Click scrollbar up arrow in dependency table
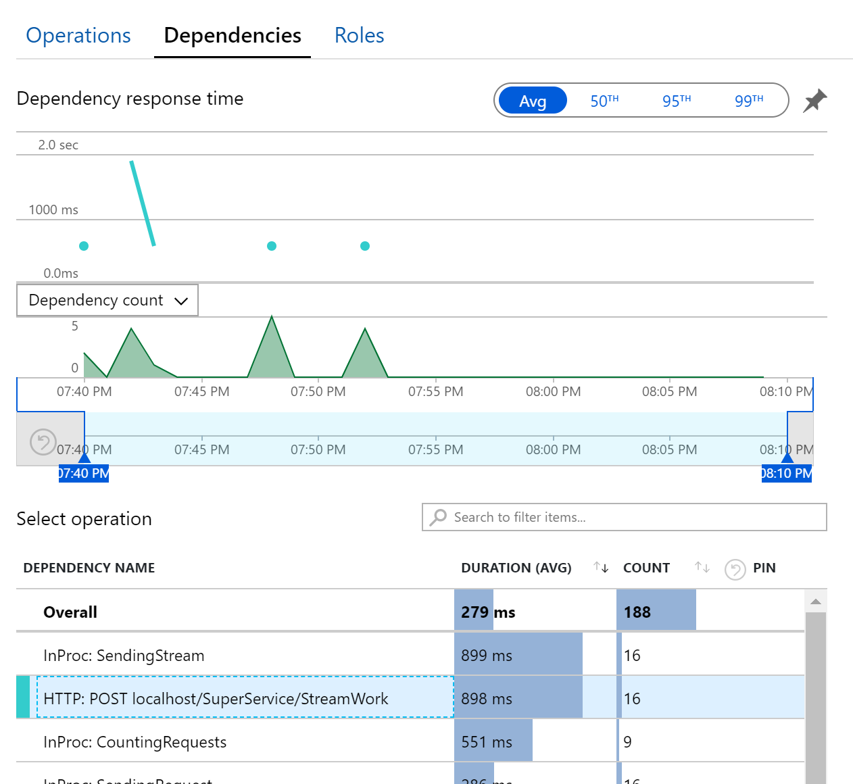This screenshot has height=784, width=853. [x=816, y=602]
